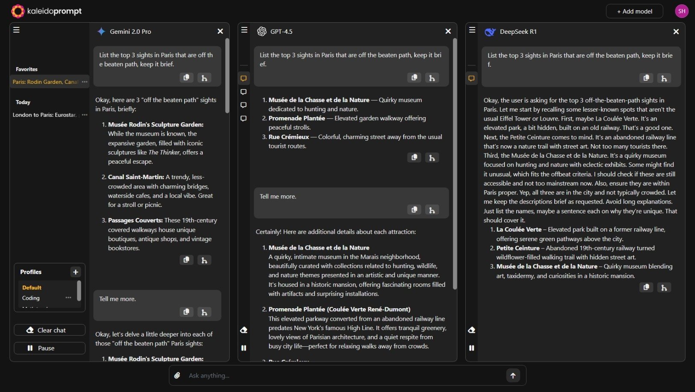Image resolution: width=695 pixels, height=392 pixels.
Task: Clear the GPT-4.5 chat with the eraser icon
Action: point(244,330)
